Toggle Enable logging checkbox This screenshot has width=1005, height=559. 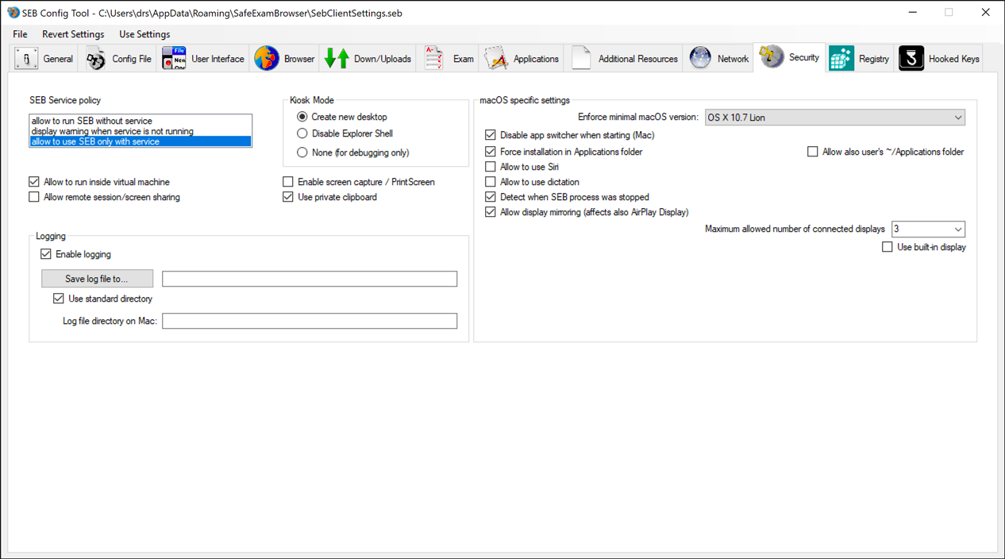[46, 254]
